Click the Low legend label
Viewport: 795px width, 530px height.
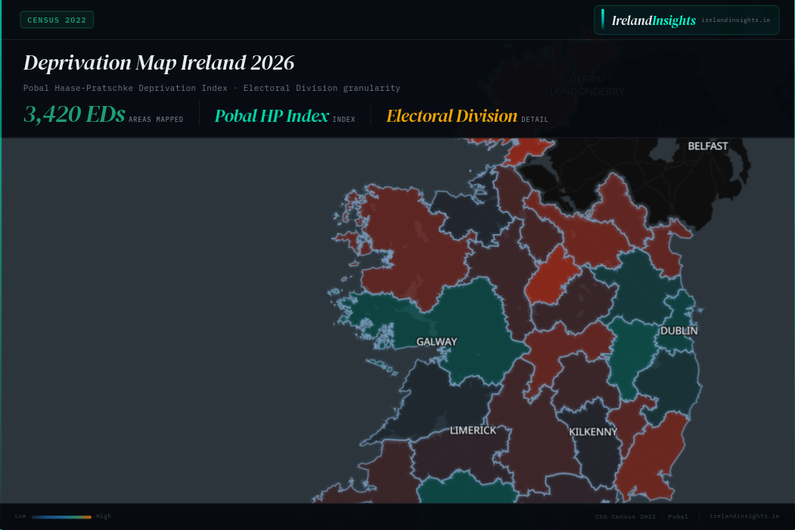point(20,516)
